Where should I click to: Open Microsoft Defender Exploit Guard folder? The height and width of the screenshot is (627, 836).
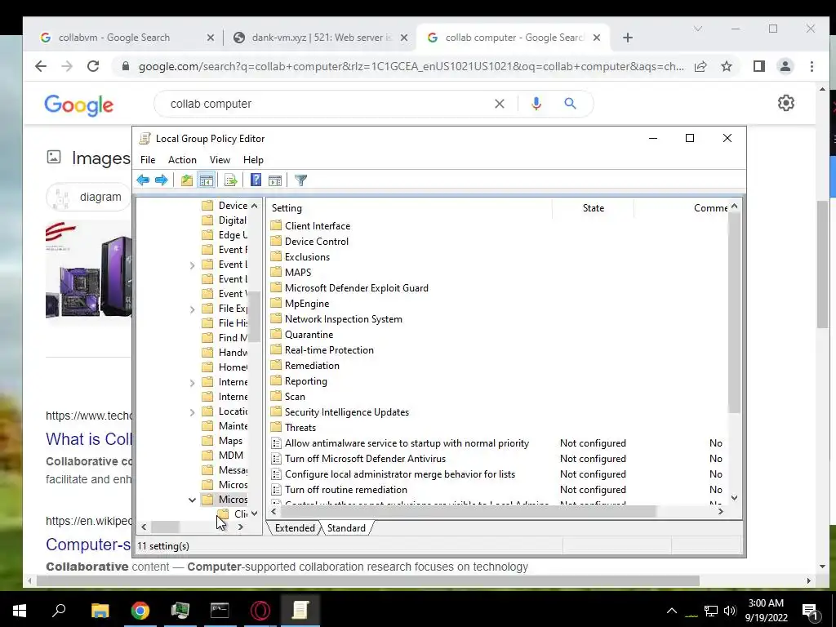356,288
